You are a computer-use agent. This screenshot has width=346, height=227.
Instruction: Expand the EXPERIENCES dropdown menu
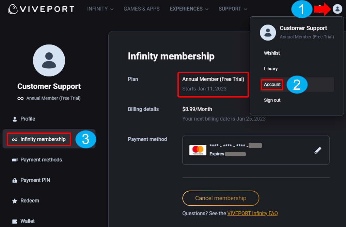pyautogui.click(x=189, y=9)
